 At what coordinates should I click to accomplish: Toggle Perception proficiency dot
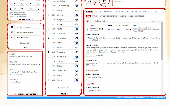48,52
